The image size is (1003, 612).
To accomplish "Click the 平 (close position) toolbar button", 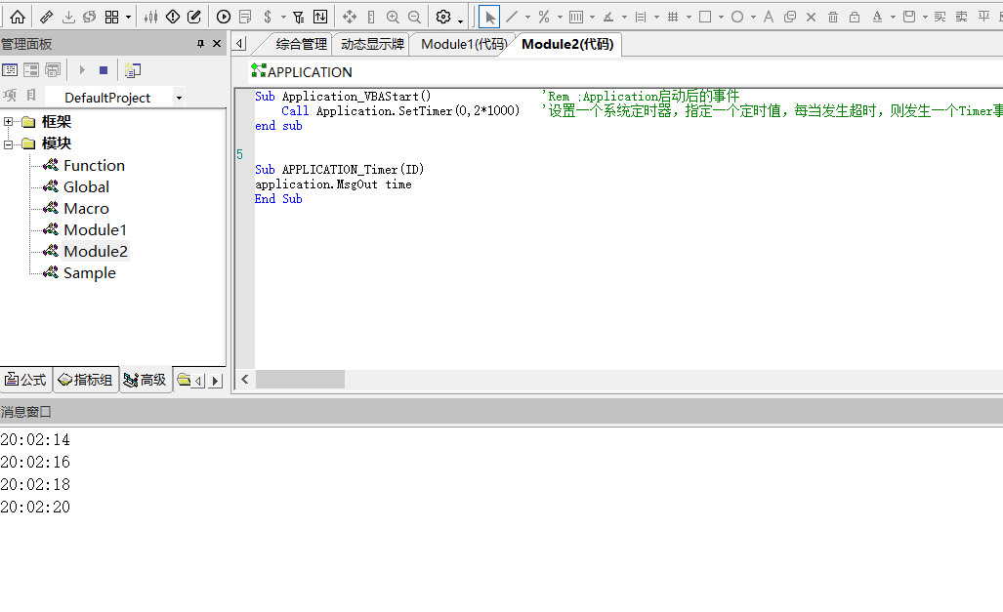I will tap(983, 17).
